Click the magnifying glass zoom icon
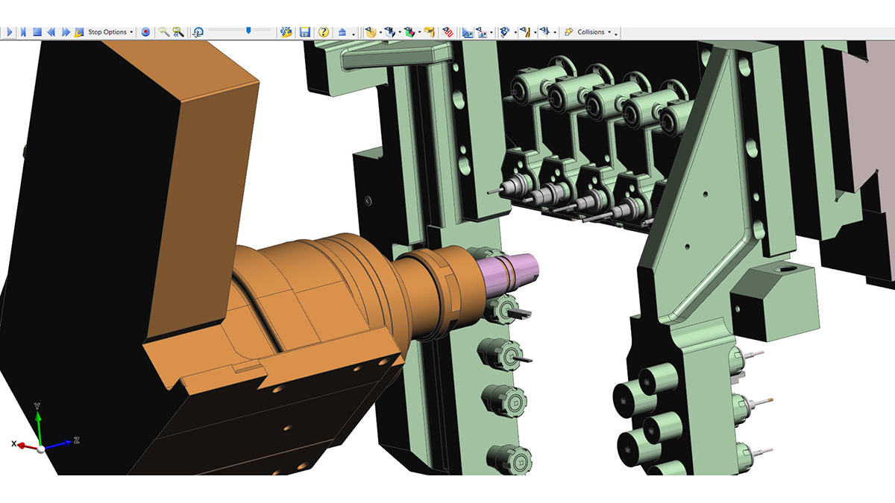 coord(164,32)
